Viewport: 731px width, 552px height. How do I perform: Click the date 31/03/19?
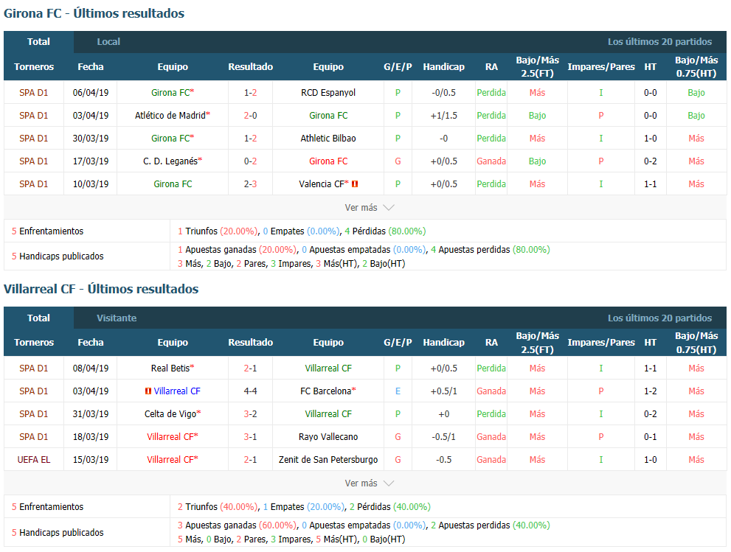91,413
